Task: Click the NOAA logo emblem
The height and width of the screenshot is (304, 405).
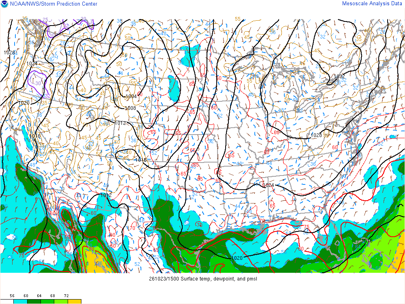Action: coord(4,4)
